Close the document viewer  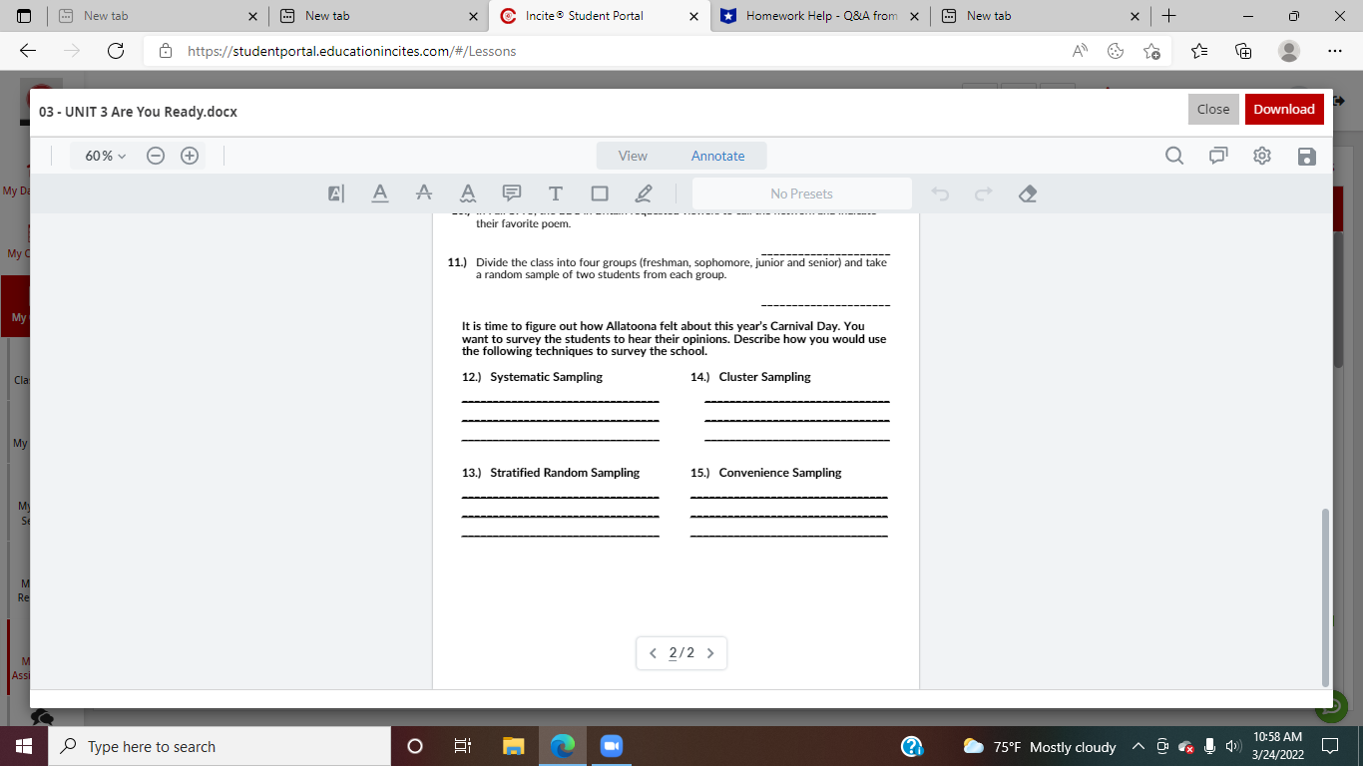(x=1213, y=109)
